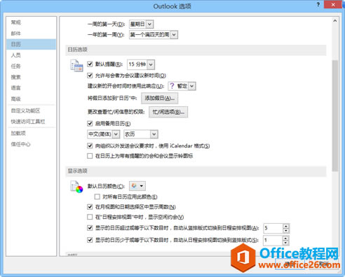Enable 对所有日历应用此颜色 checkbox

(97, 197)
